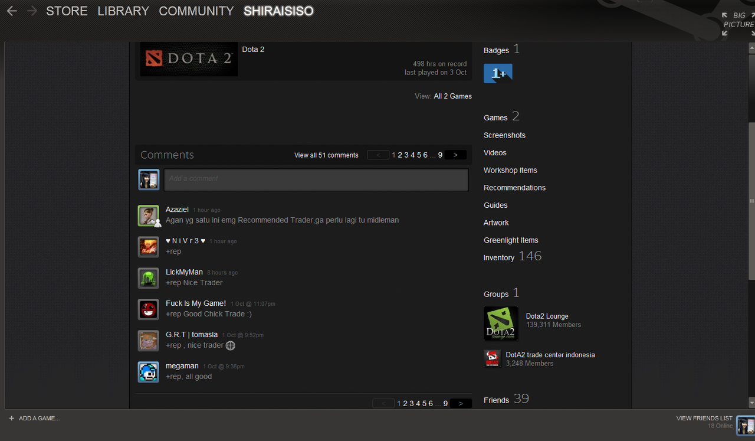The width and height of the screenshot is (755, 441).
Task: Open Artwork in profile sidebar
Action: [x=496, y=223]
